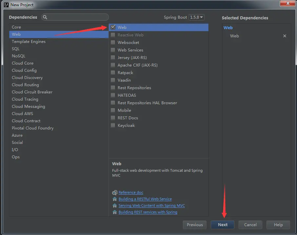Select the Core category
This screenshot has width=297, height=235.
point(59,27)
